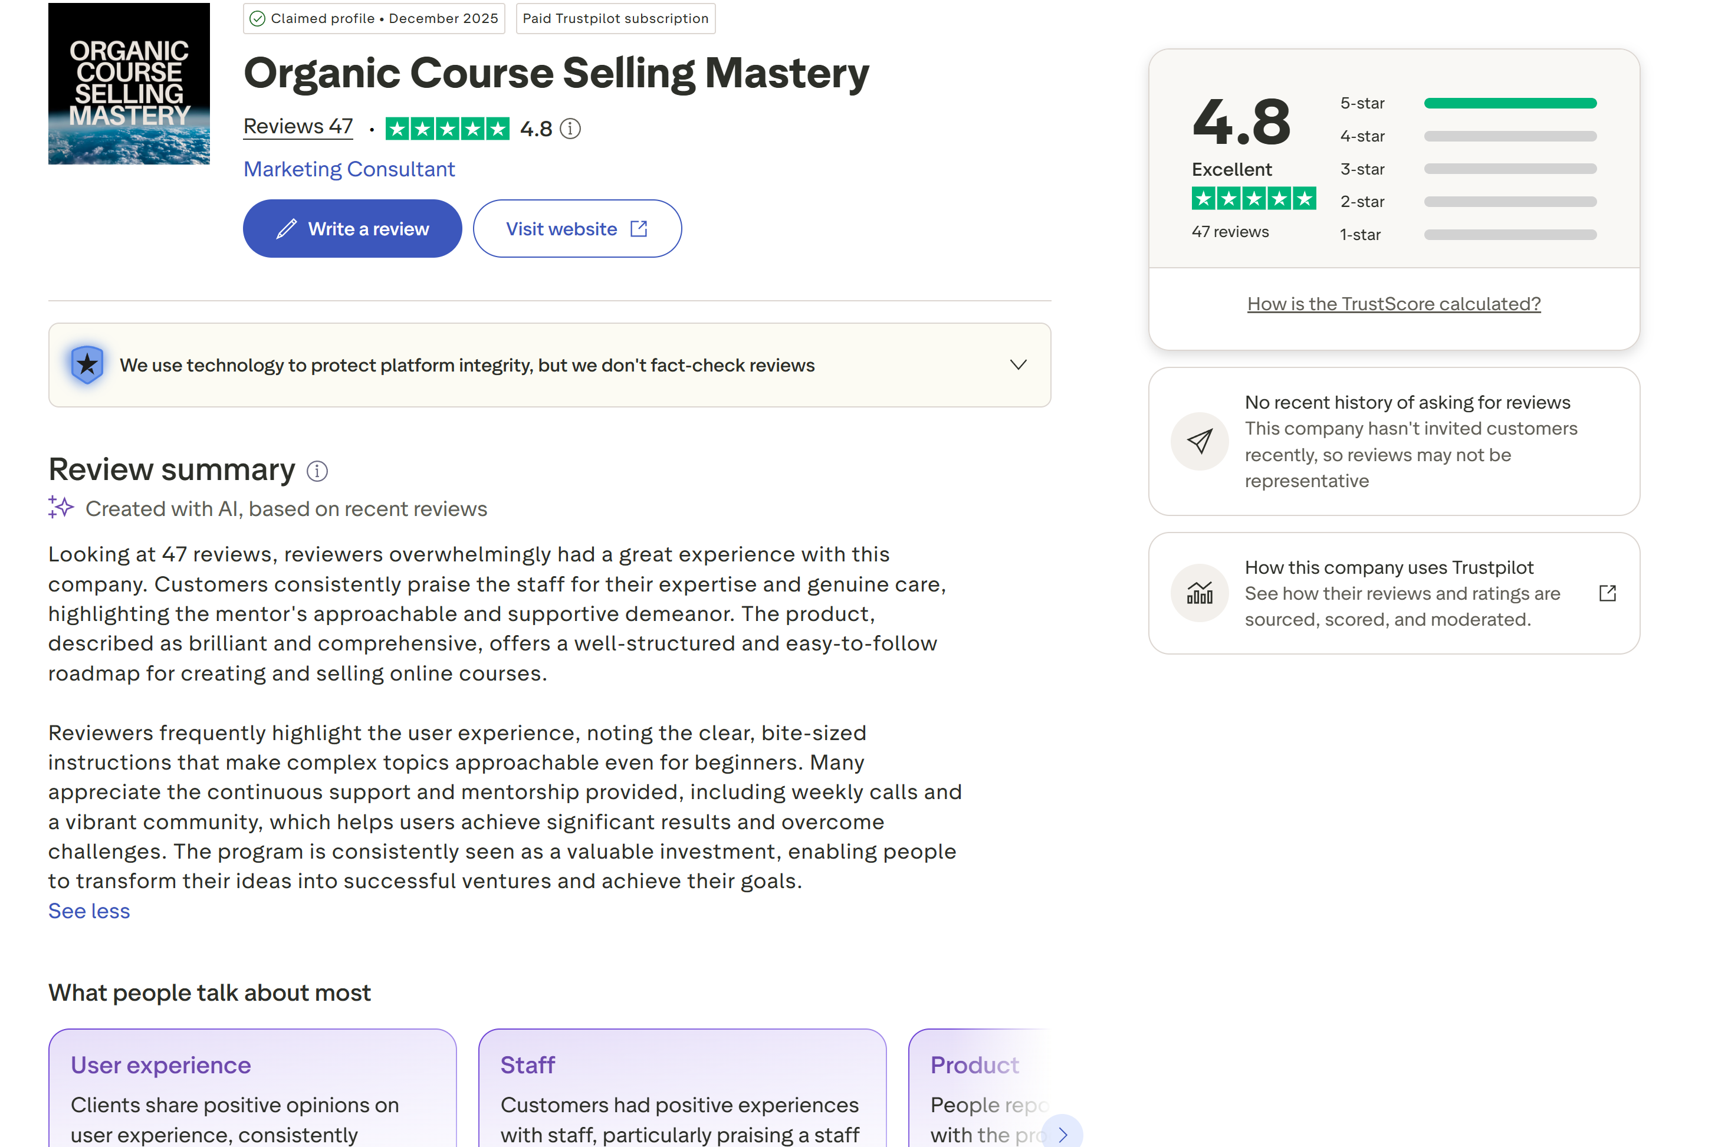This screenshot has width=1718, height=1147.
Task: Click the paper plane icon
Action: (x=1200, y=441)
